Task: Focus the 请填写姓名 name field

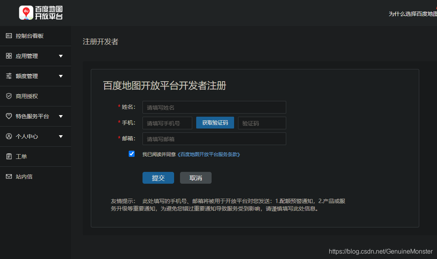Action: [x=214, y=107]
